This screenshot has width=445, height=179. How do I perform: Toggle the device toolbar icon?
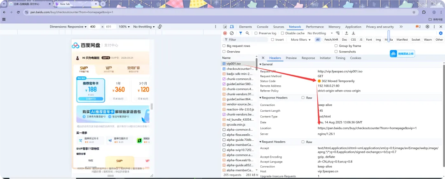[231, 27]
